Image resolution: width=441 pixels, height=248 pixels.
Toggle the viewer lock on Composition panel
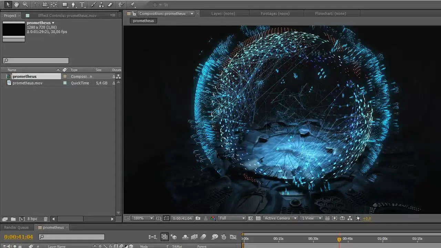tap(133, 13)
